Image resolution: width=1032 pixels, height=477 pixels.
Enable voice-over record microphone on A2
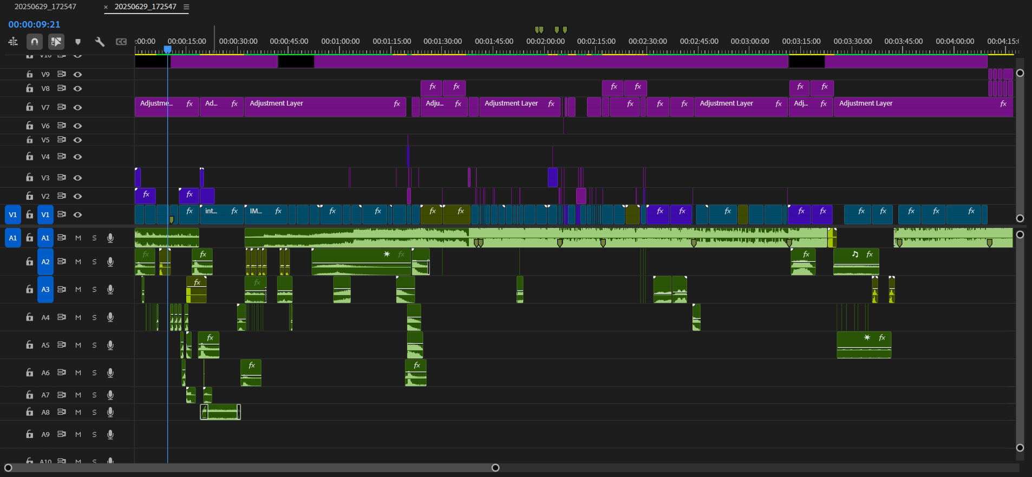[x=110, y=262]
